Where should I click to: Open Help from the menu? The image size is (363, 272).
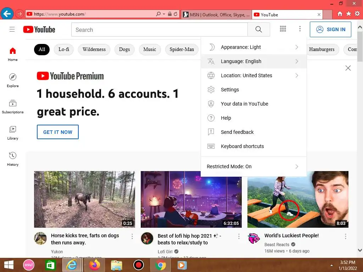[254, 118]
